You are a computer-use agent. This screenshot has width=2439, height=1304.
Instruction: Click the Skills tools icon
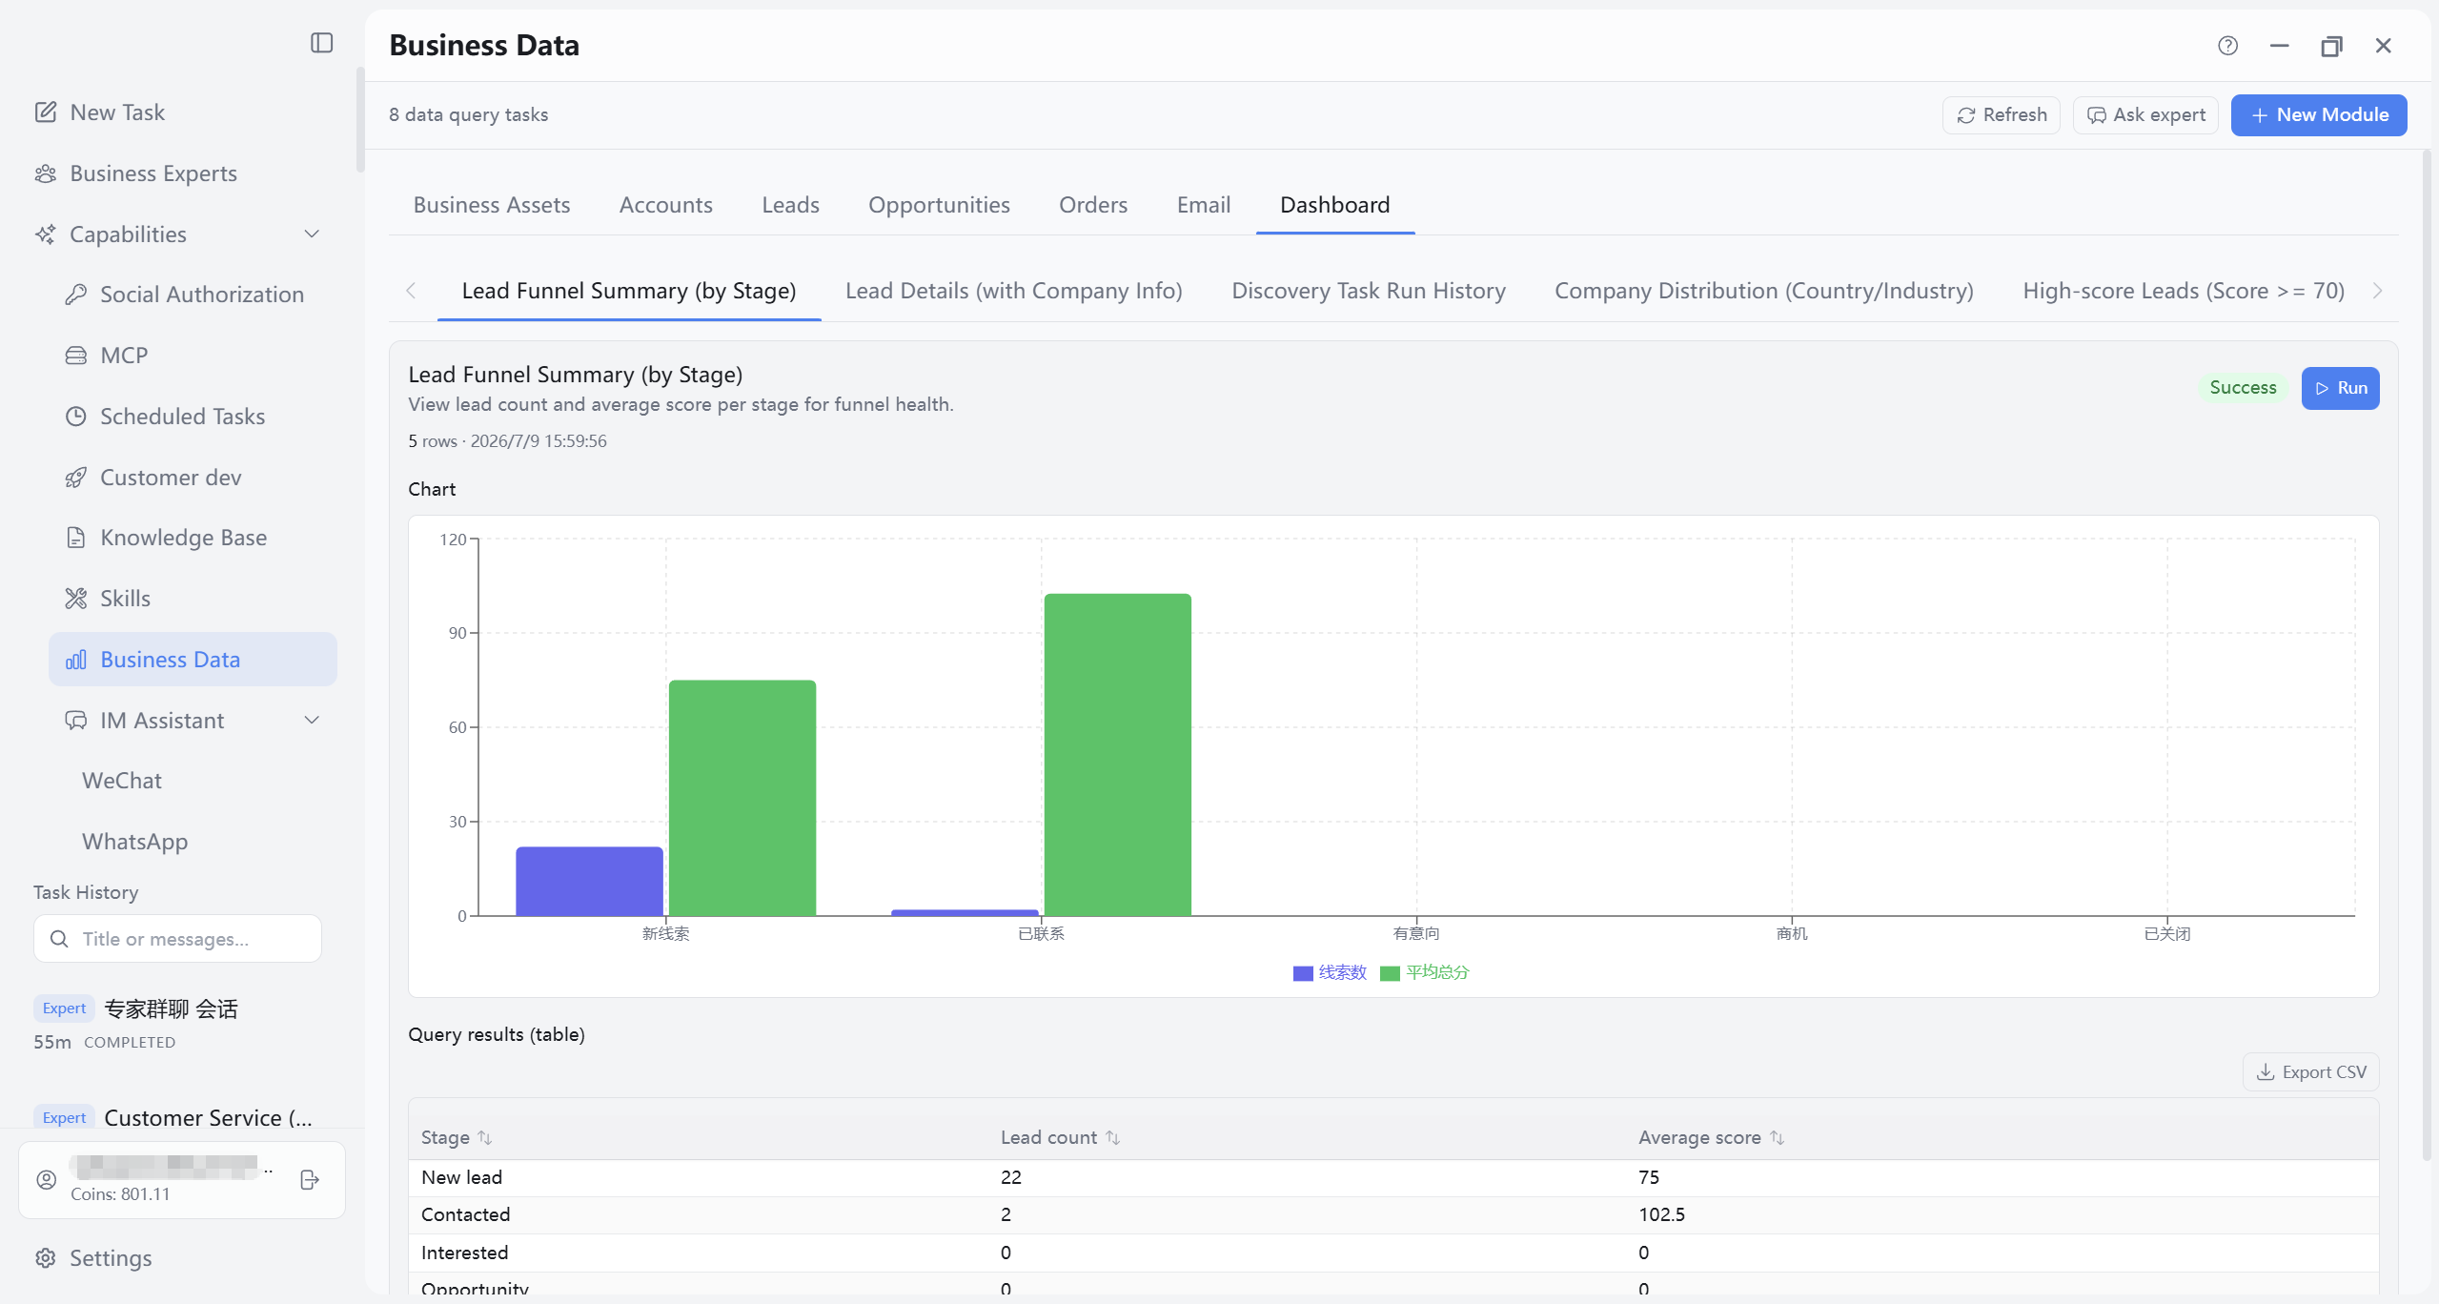[76, 599]
